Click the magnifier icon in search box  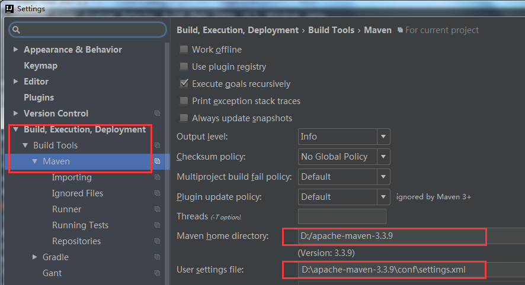pyautogui.click(x=17, y=30)
